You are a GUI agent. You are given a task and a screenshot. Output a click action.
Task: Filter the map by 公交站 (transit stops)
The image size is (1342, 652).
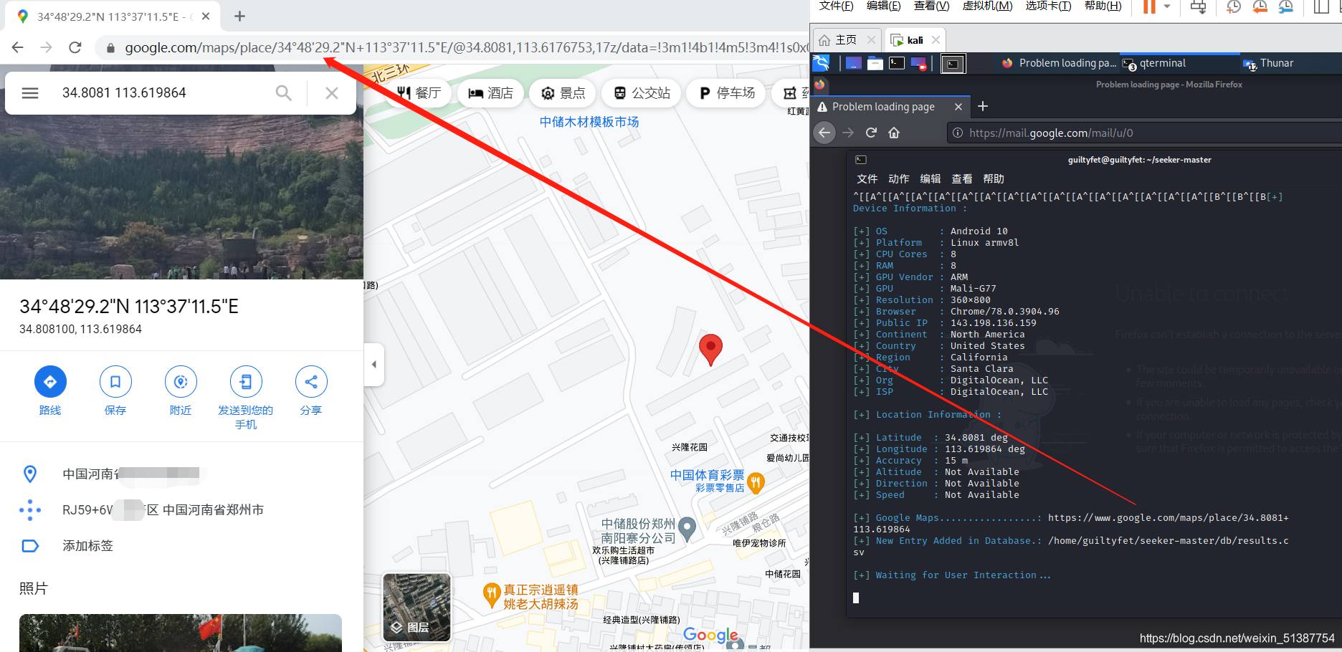(642, 93)
